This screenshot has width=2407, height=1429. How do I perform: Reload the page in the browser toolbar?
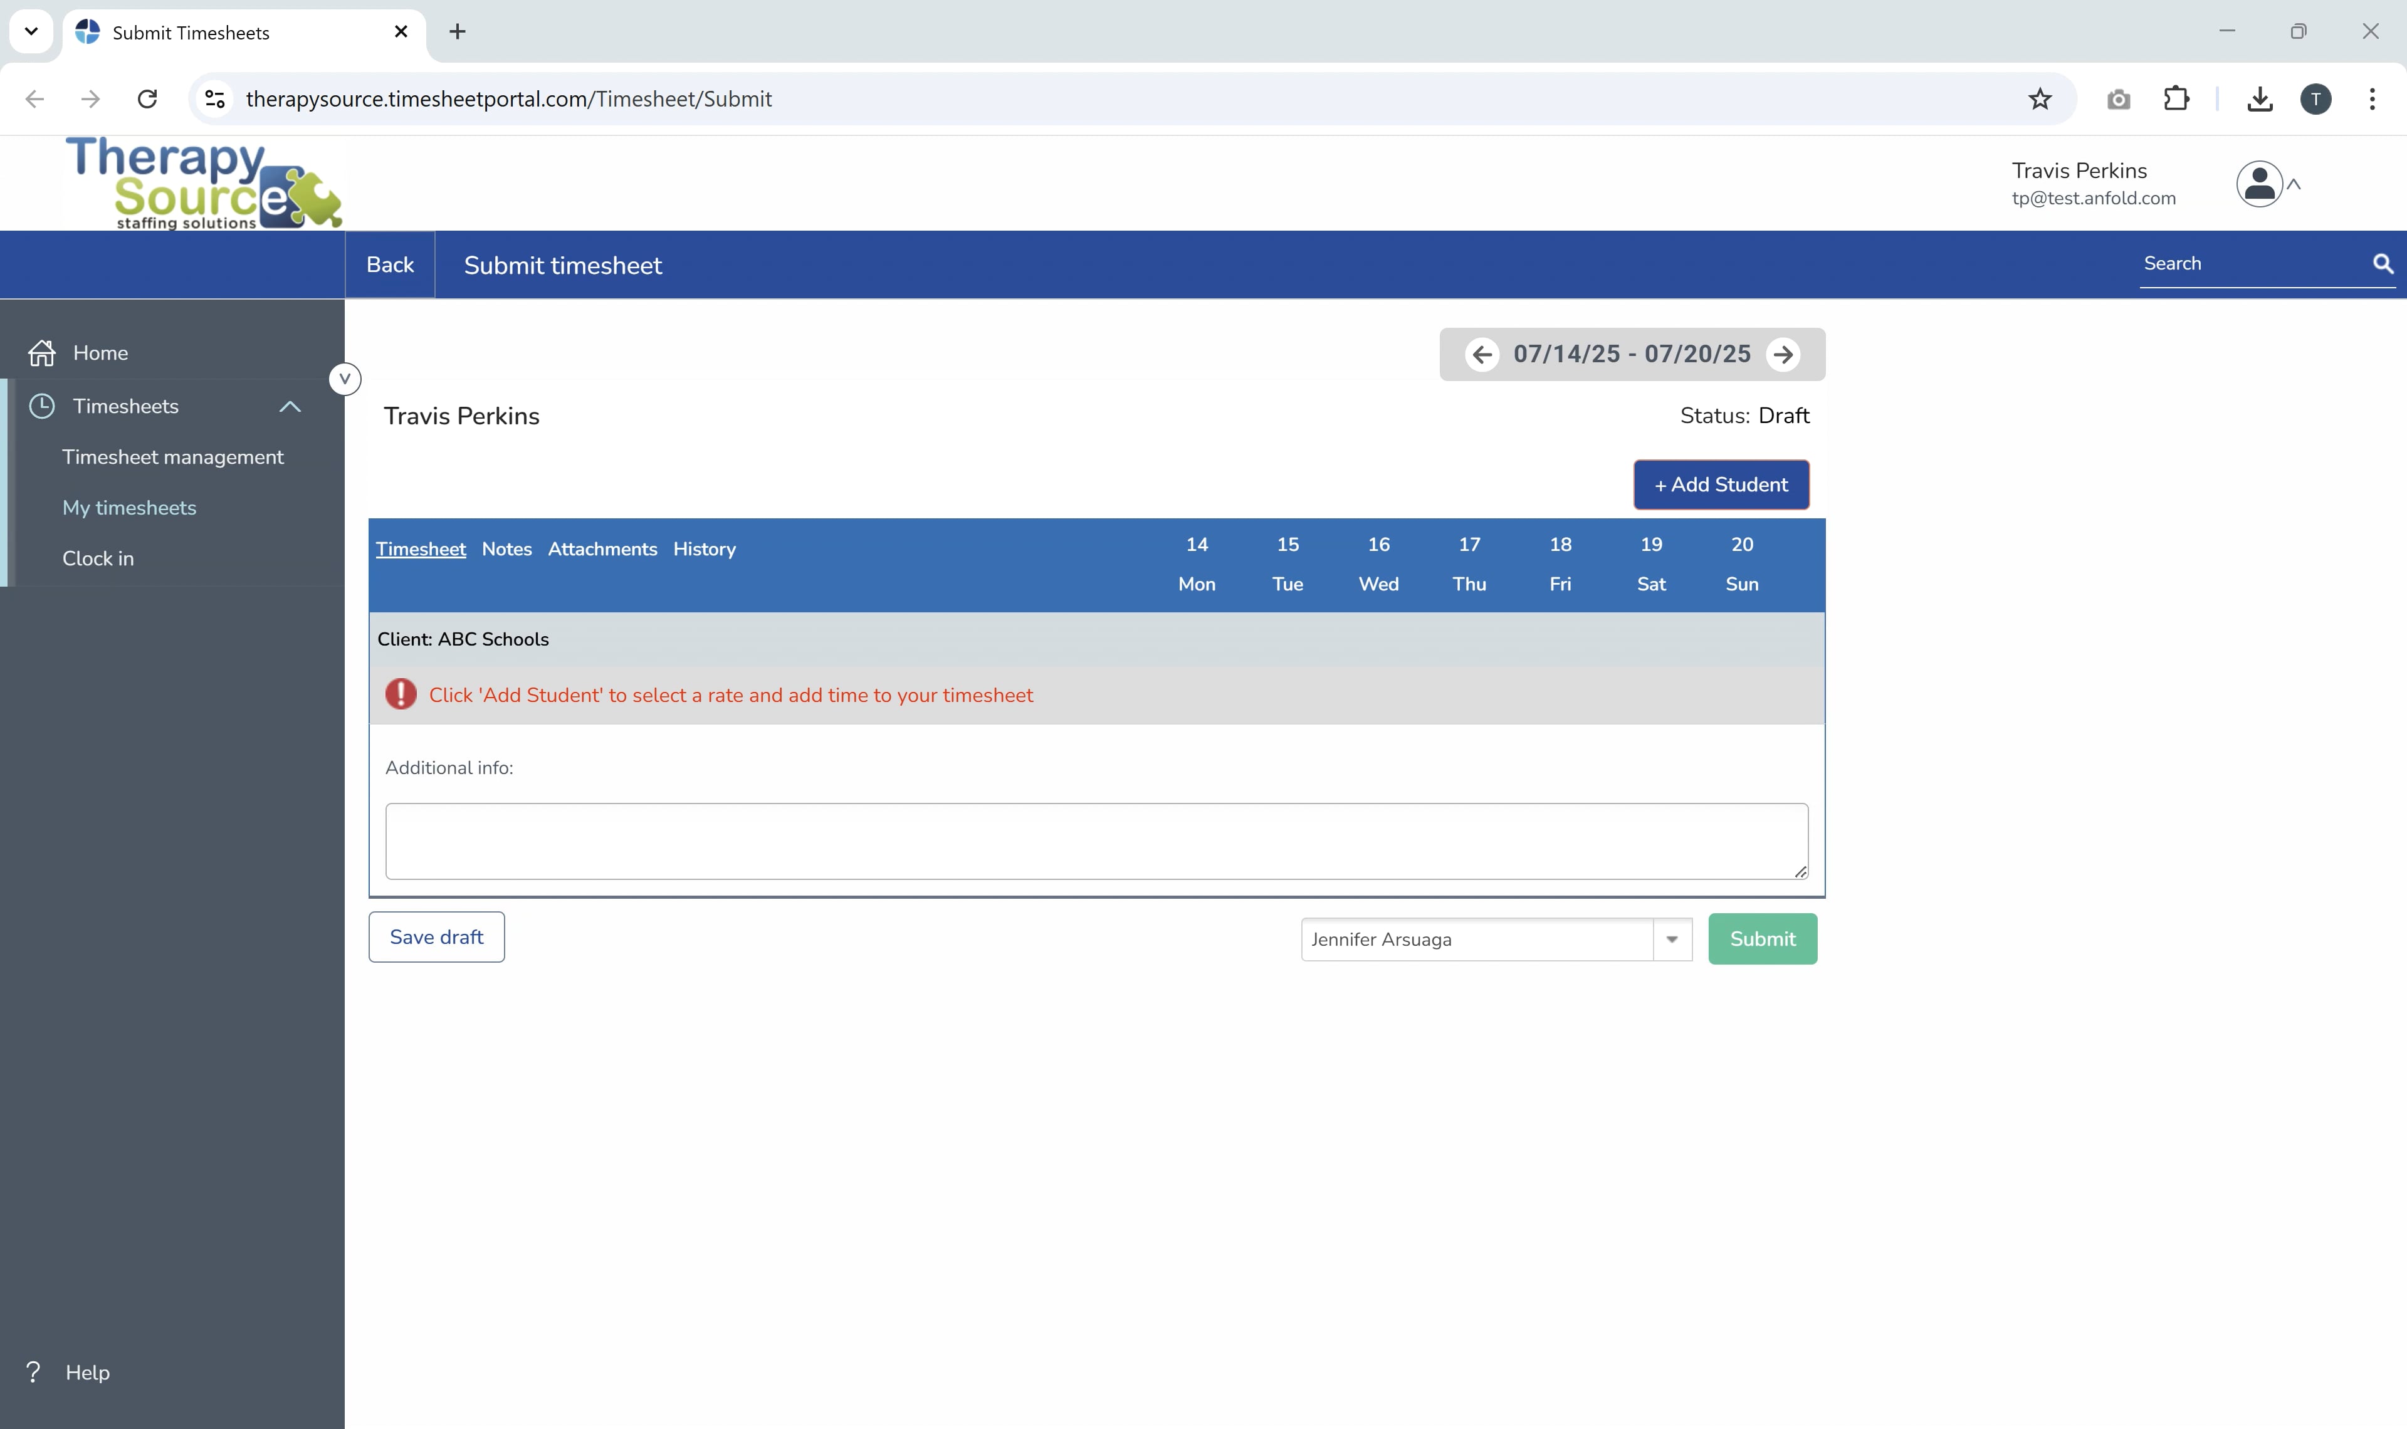tap(146, 98)
